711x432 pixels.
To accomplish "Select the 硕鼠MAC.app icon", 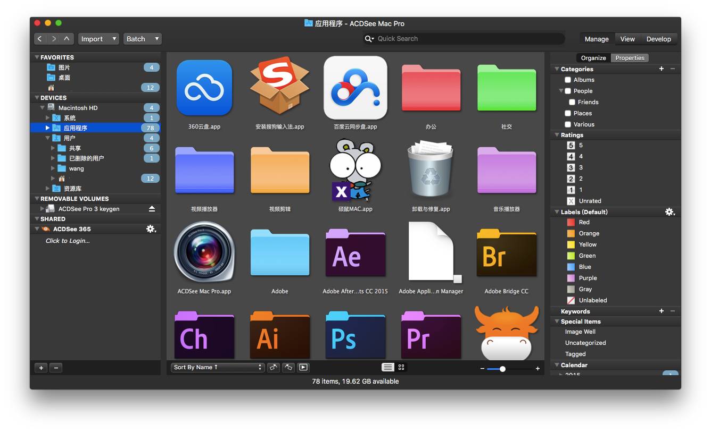I will tap(355, 170).
